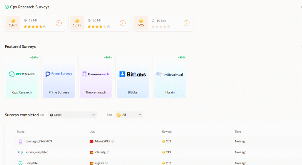Viewport: 302px width, 165px height.
Task: Click the Spanish flag beside soletealg
Action: [x=91, y=152]
